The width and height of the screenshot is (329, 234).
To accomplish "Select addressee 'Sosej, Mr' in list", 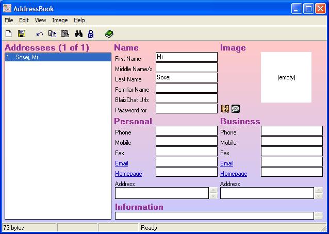I will 58,57.
